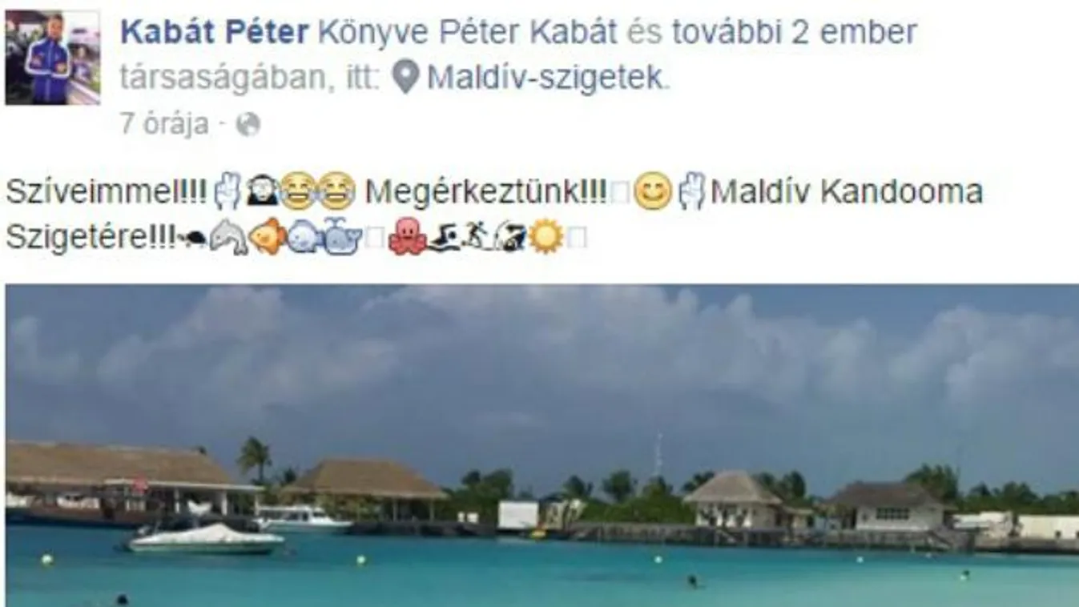Click the white covered boat in photo

tap(206, 538)
